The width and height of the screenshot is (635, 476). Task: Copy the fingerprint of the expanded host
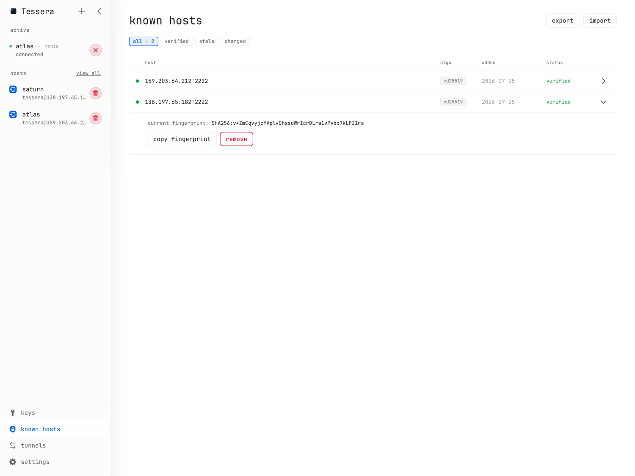coord(182,139)
